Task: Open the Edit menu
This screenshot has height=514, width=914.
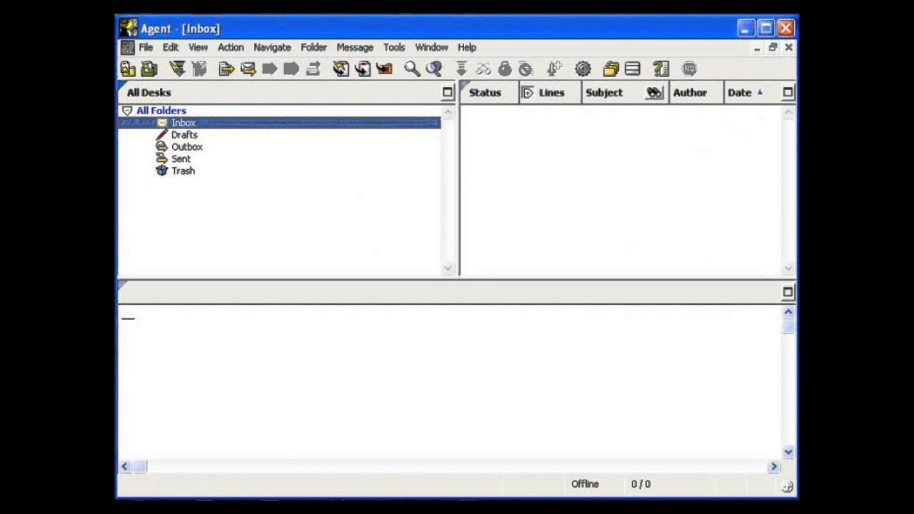Action: pyautogui.click(x=170, y=47)
